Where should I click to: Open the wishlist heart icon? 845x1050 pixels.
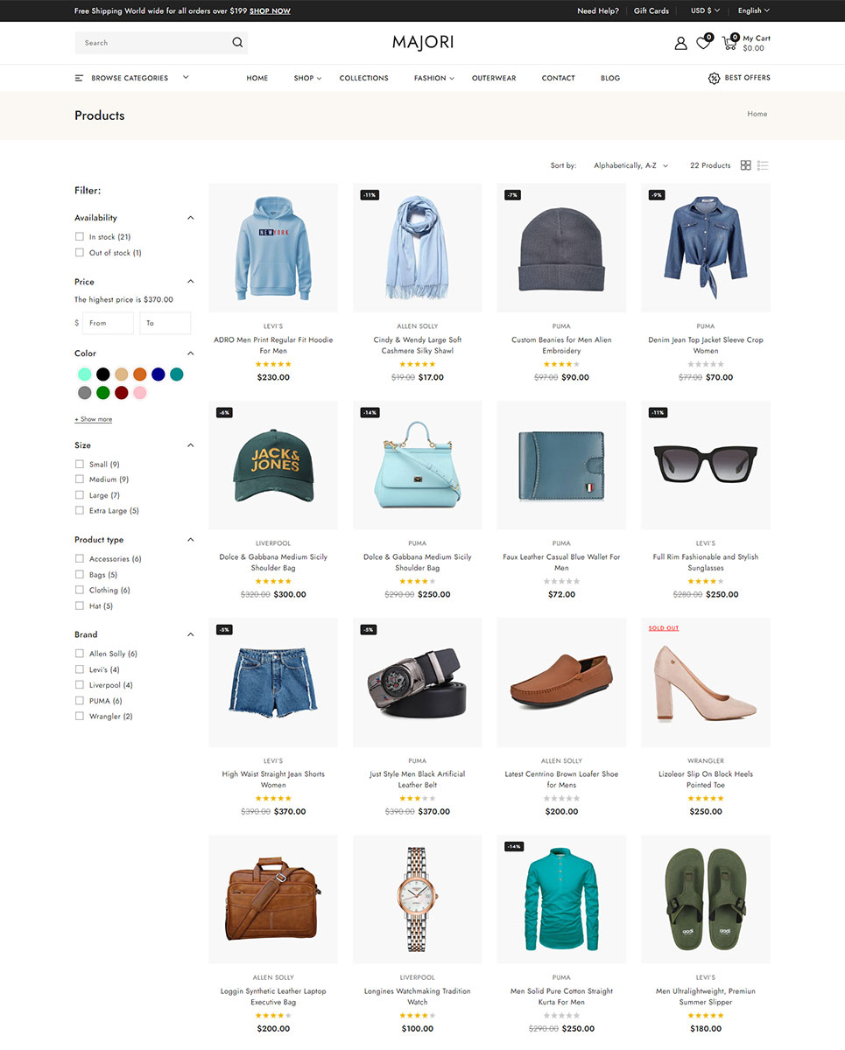point(703,43)
